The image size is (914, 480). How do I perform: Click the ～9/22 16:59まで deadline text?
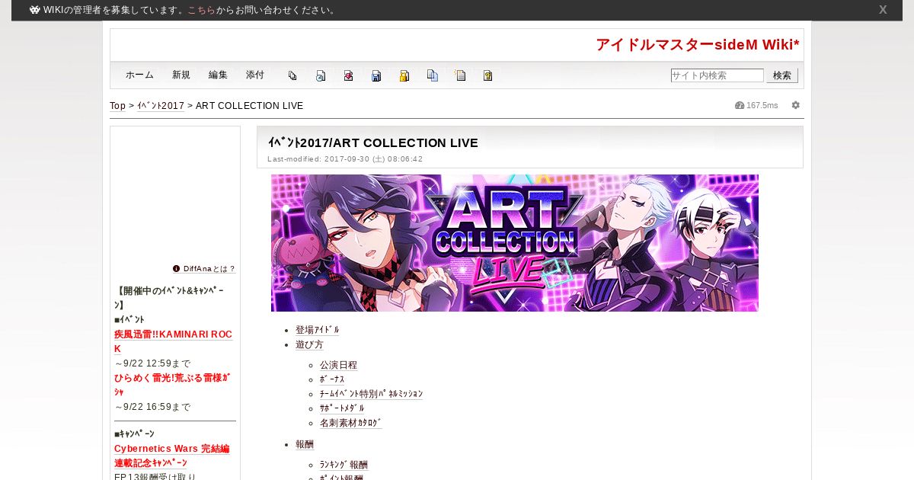pos(152,407)
